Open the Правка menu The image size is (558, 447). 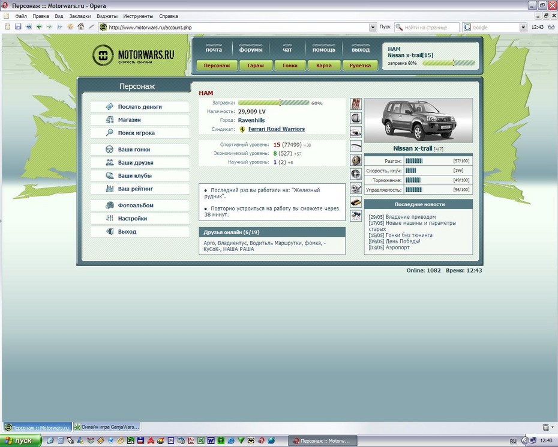tap(41, 16)
